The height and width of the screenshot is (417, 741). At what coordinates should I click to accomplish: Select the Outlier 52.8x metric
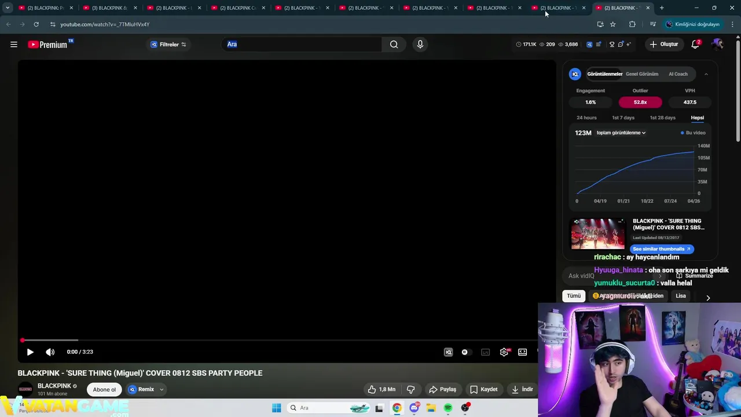click(640, 102)
